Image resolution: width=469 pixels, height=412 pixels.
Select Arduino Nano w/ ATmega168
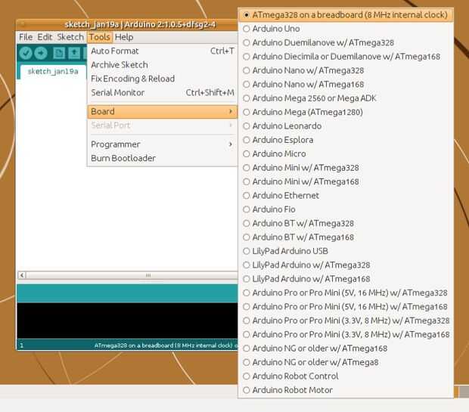coord(346,85)
